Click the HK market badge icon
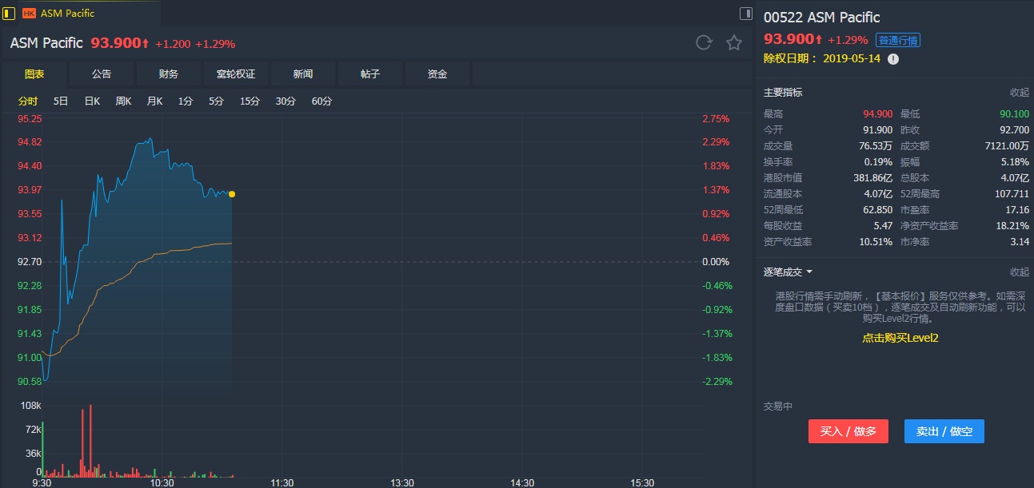 click(30, 13)
